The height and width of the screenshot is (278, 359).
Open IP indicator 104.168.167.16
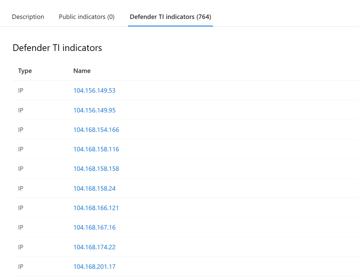coord(94,227)
